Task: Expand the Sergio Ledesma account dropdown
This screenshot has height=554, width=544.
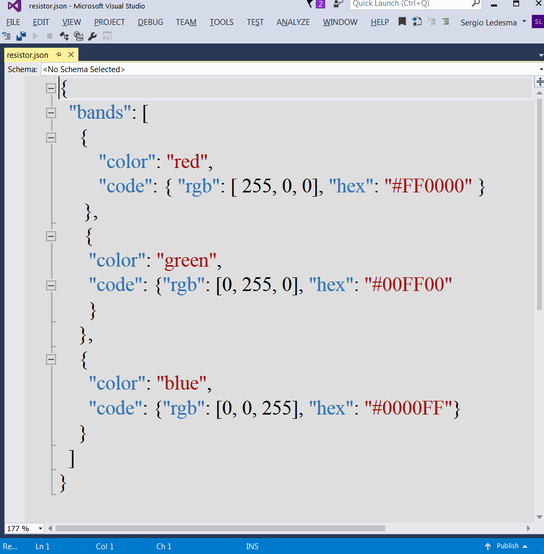Action: tap(524, 22)
